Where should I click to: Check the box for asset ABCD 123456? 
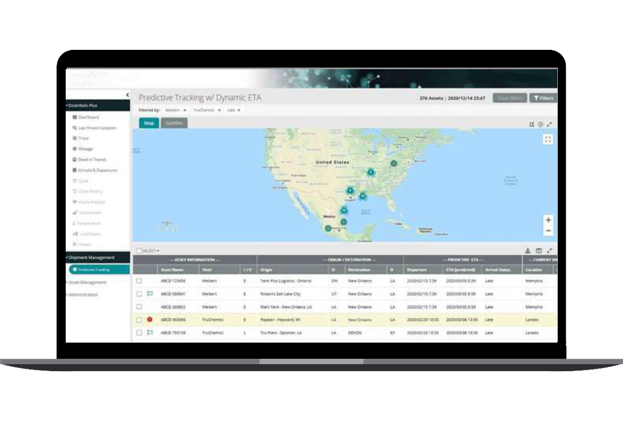point(139,281)
